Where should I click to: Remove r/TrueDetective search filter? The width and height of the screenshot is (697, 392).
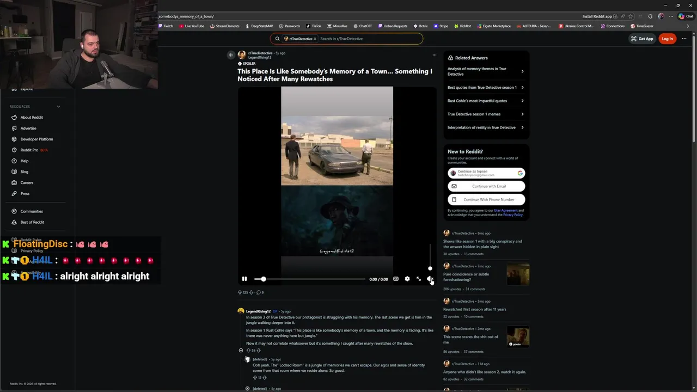(x=315, y=39)
